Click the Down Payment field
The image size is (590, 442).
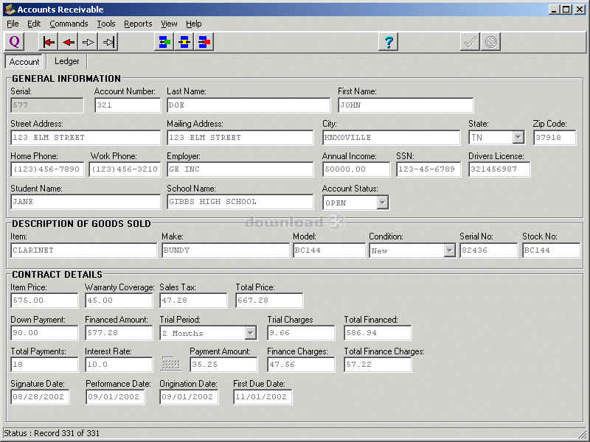click(x=44, y=333)
